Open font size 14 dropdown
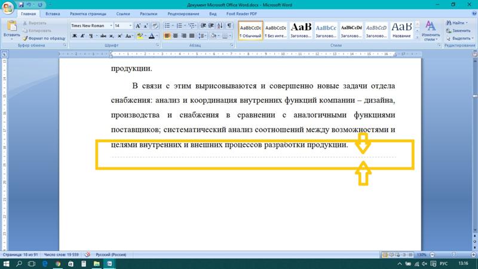Viewport: 478px width, 269px height. coord(130,26)
